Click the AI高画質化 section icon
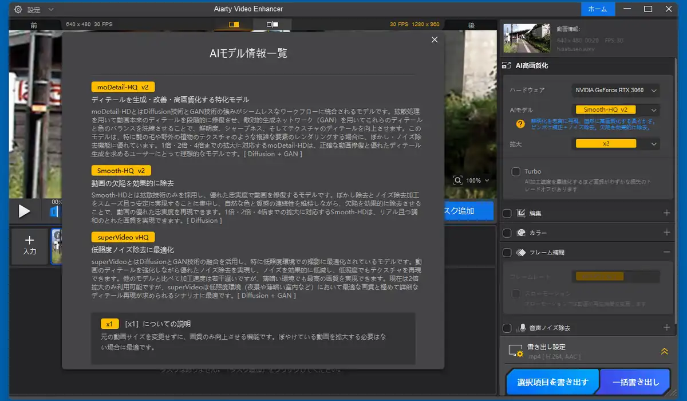687x401 pixels. (507, 66)
